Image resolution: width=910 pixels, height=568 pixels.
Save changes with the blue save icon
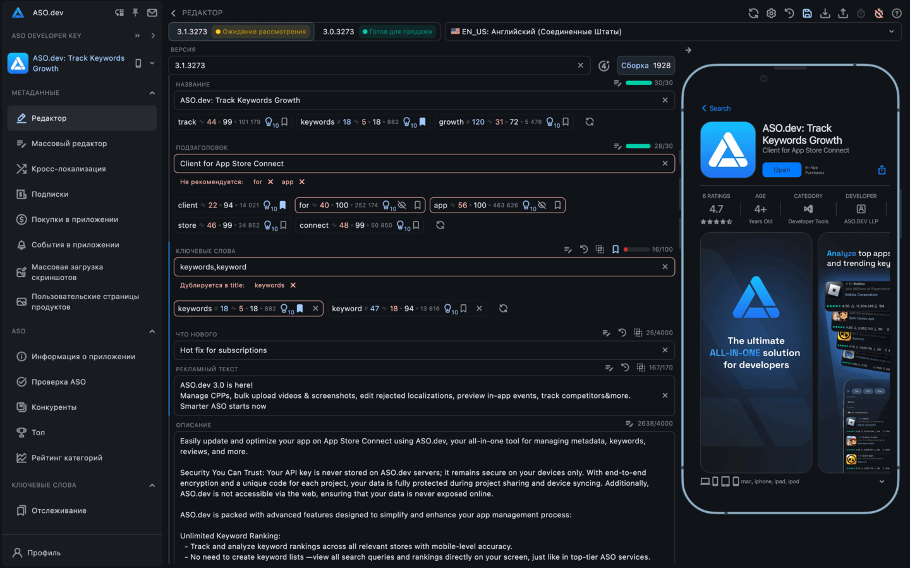point(807,13)
